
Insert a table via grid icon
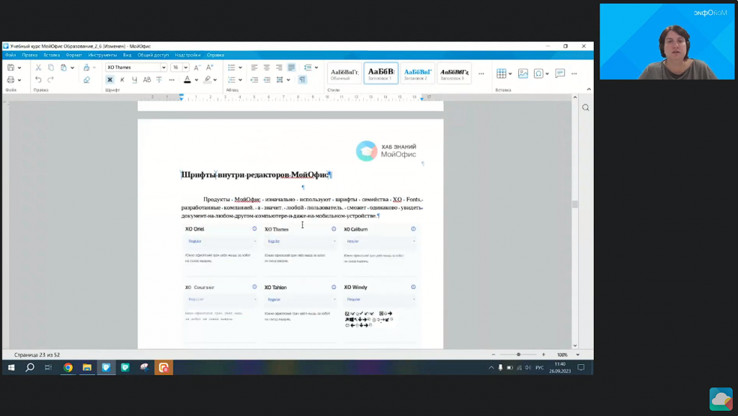click(502, 73)
